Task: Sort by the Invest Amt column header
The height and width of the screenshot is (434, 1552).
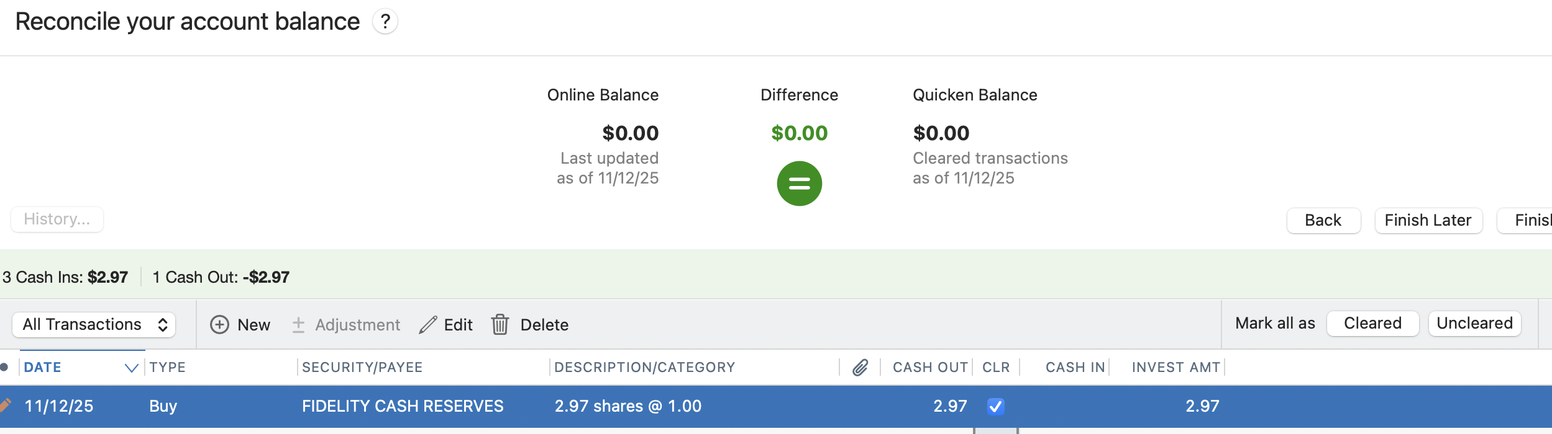Action: pos(1175,368)
